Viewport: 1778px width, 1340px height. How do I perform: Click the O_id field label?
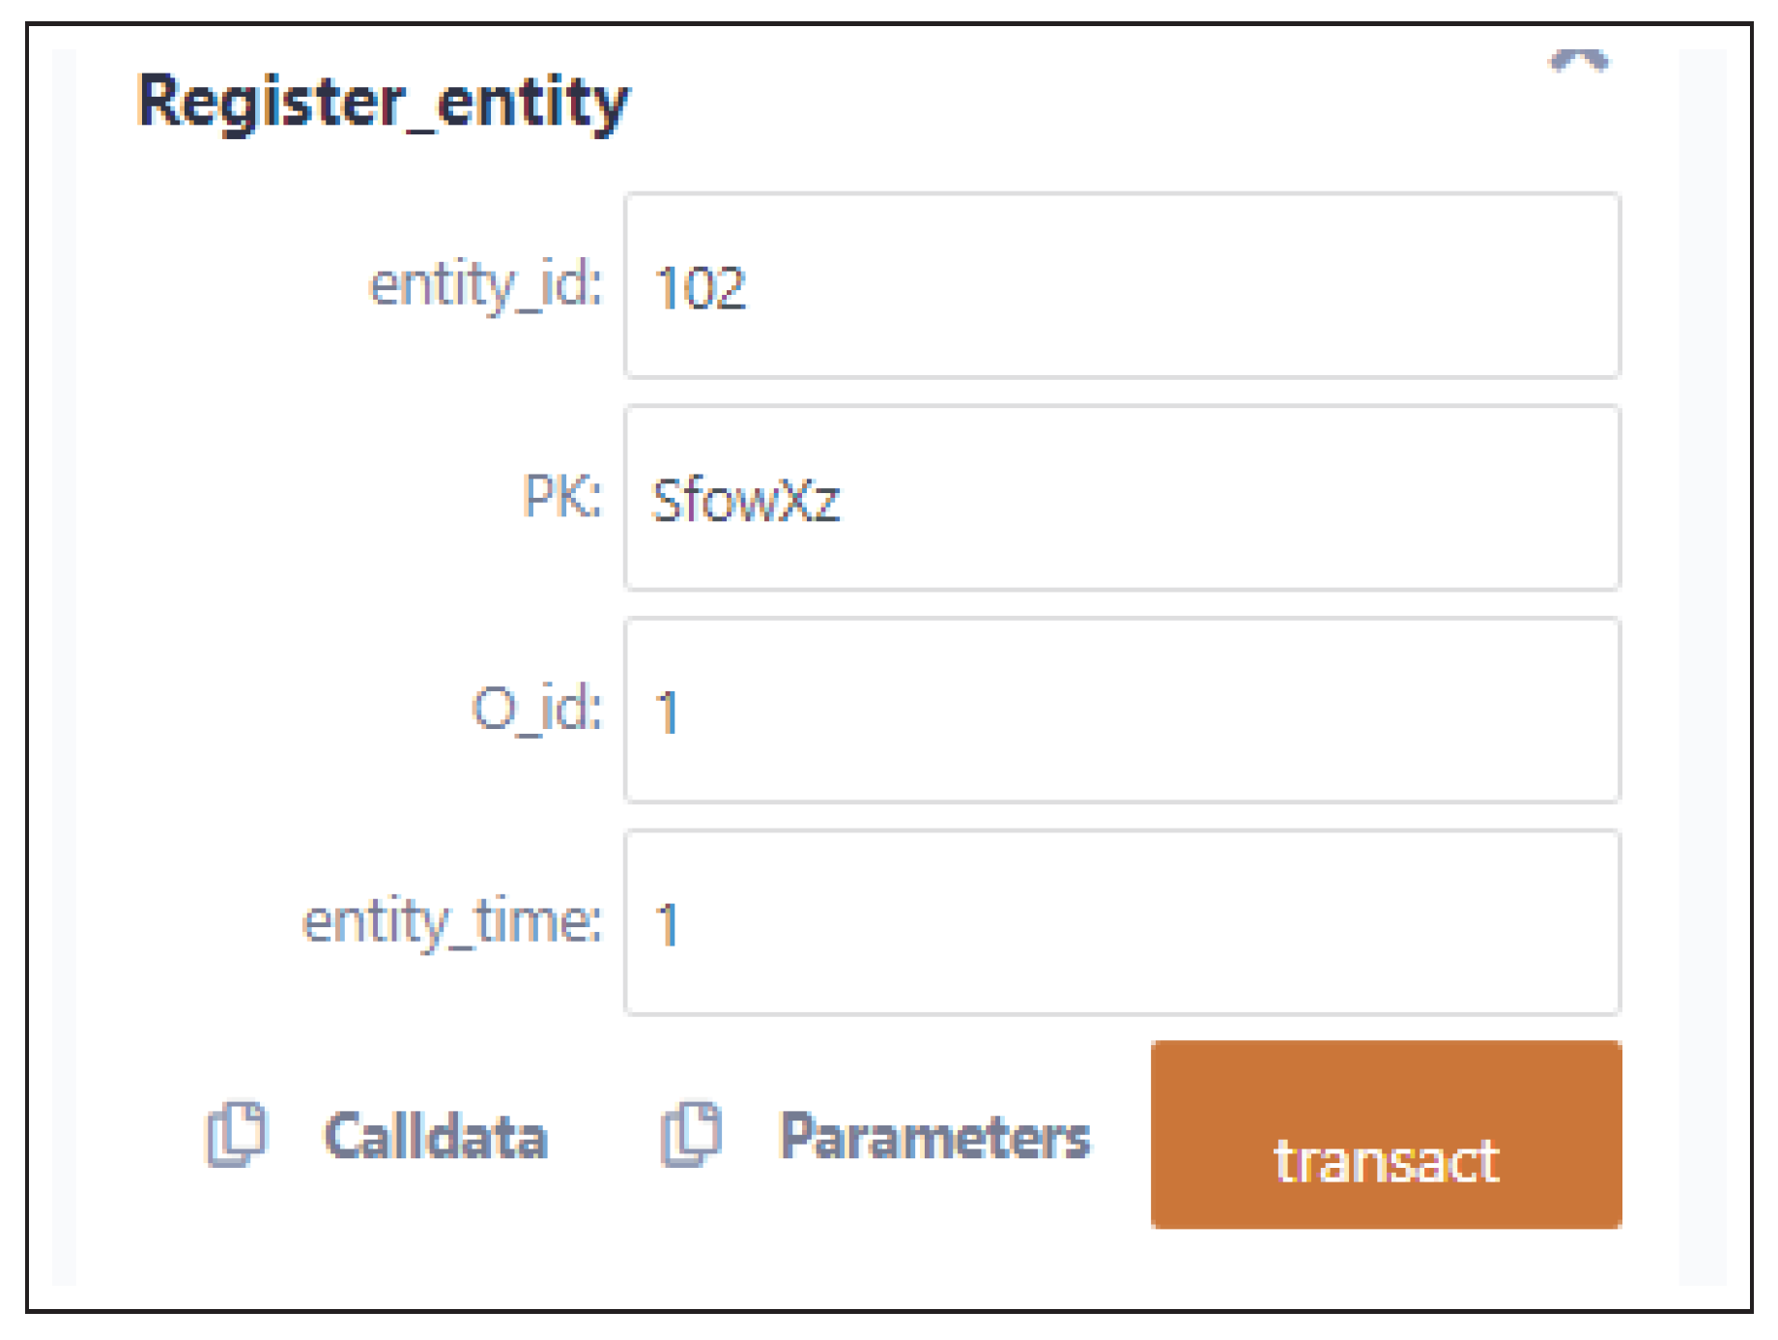(536, 709)
